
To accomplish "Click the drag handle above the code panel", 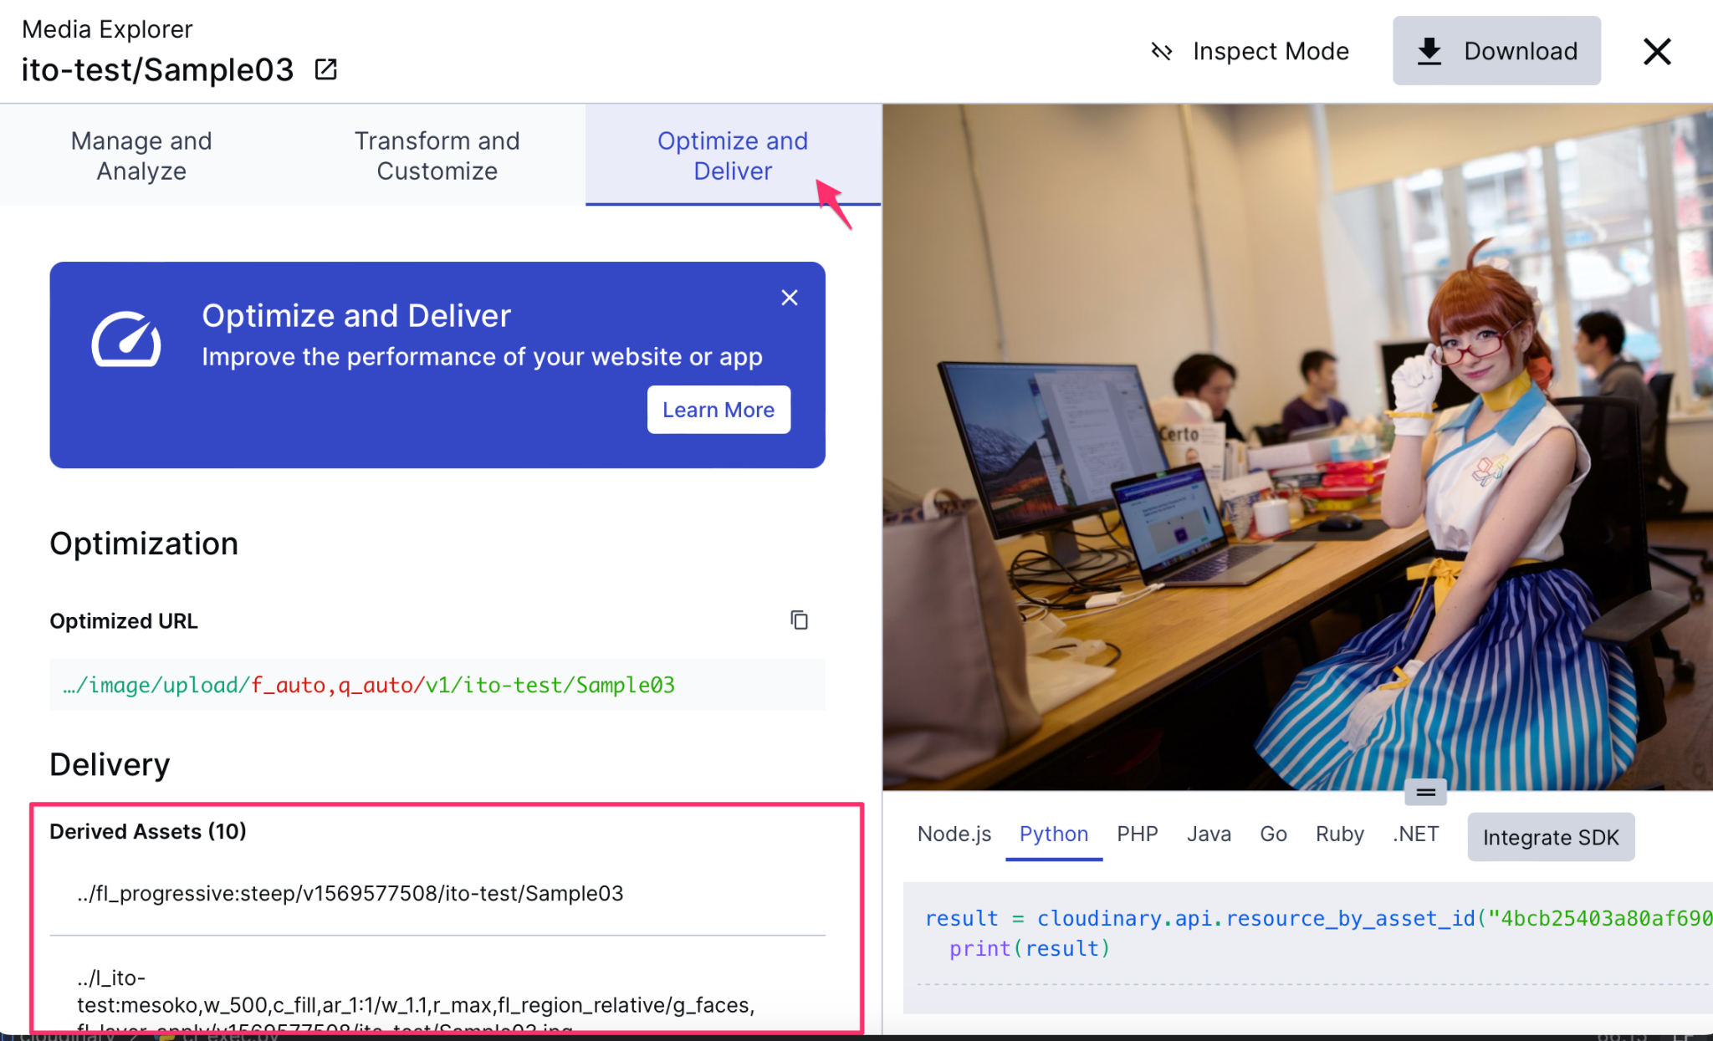I will [1424, 793].
